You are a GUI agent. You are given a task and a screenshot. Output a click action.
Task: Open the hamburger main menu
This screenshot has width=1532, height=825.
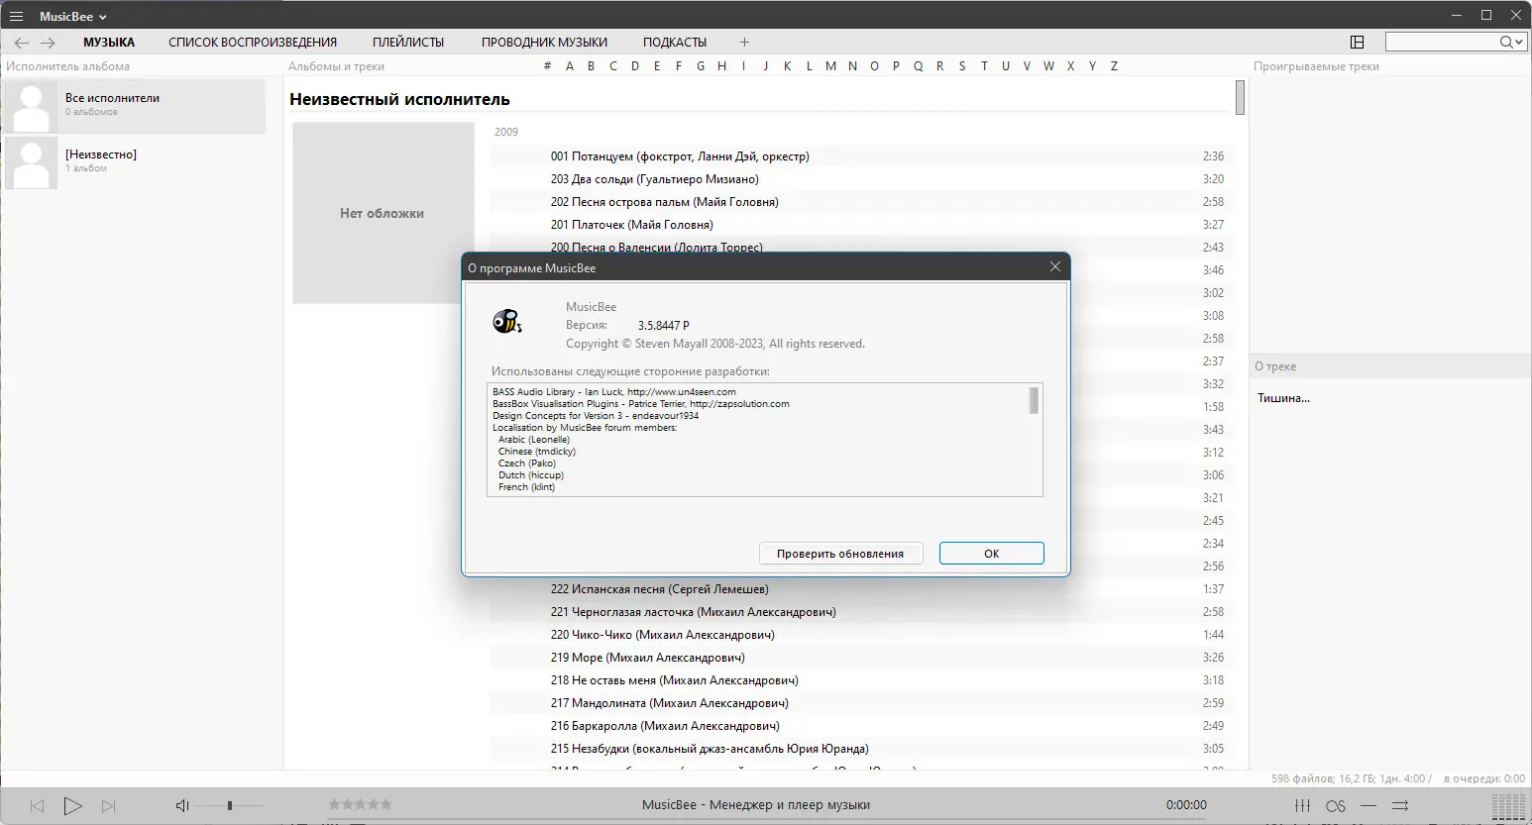coord(16,17)
